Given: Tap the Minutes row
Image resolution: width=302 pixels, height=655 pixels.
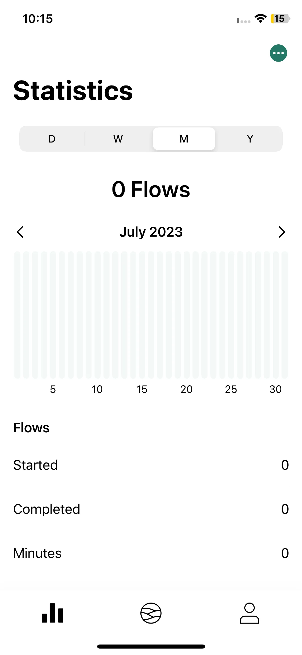Looking at the screenshot, I should pyautogui.click(x=151, y=553).
